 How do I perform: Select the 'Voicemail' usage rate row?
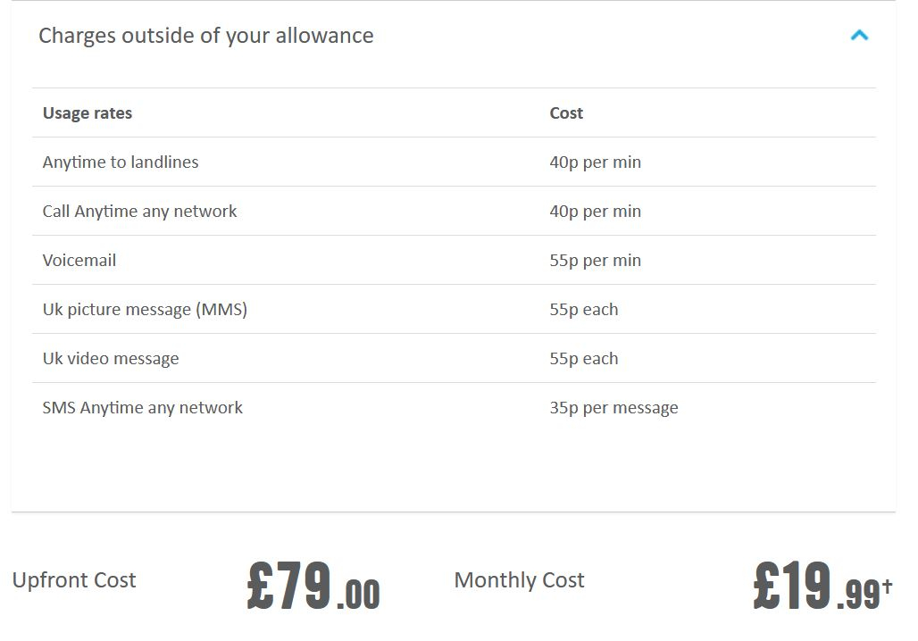454,261
